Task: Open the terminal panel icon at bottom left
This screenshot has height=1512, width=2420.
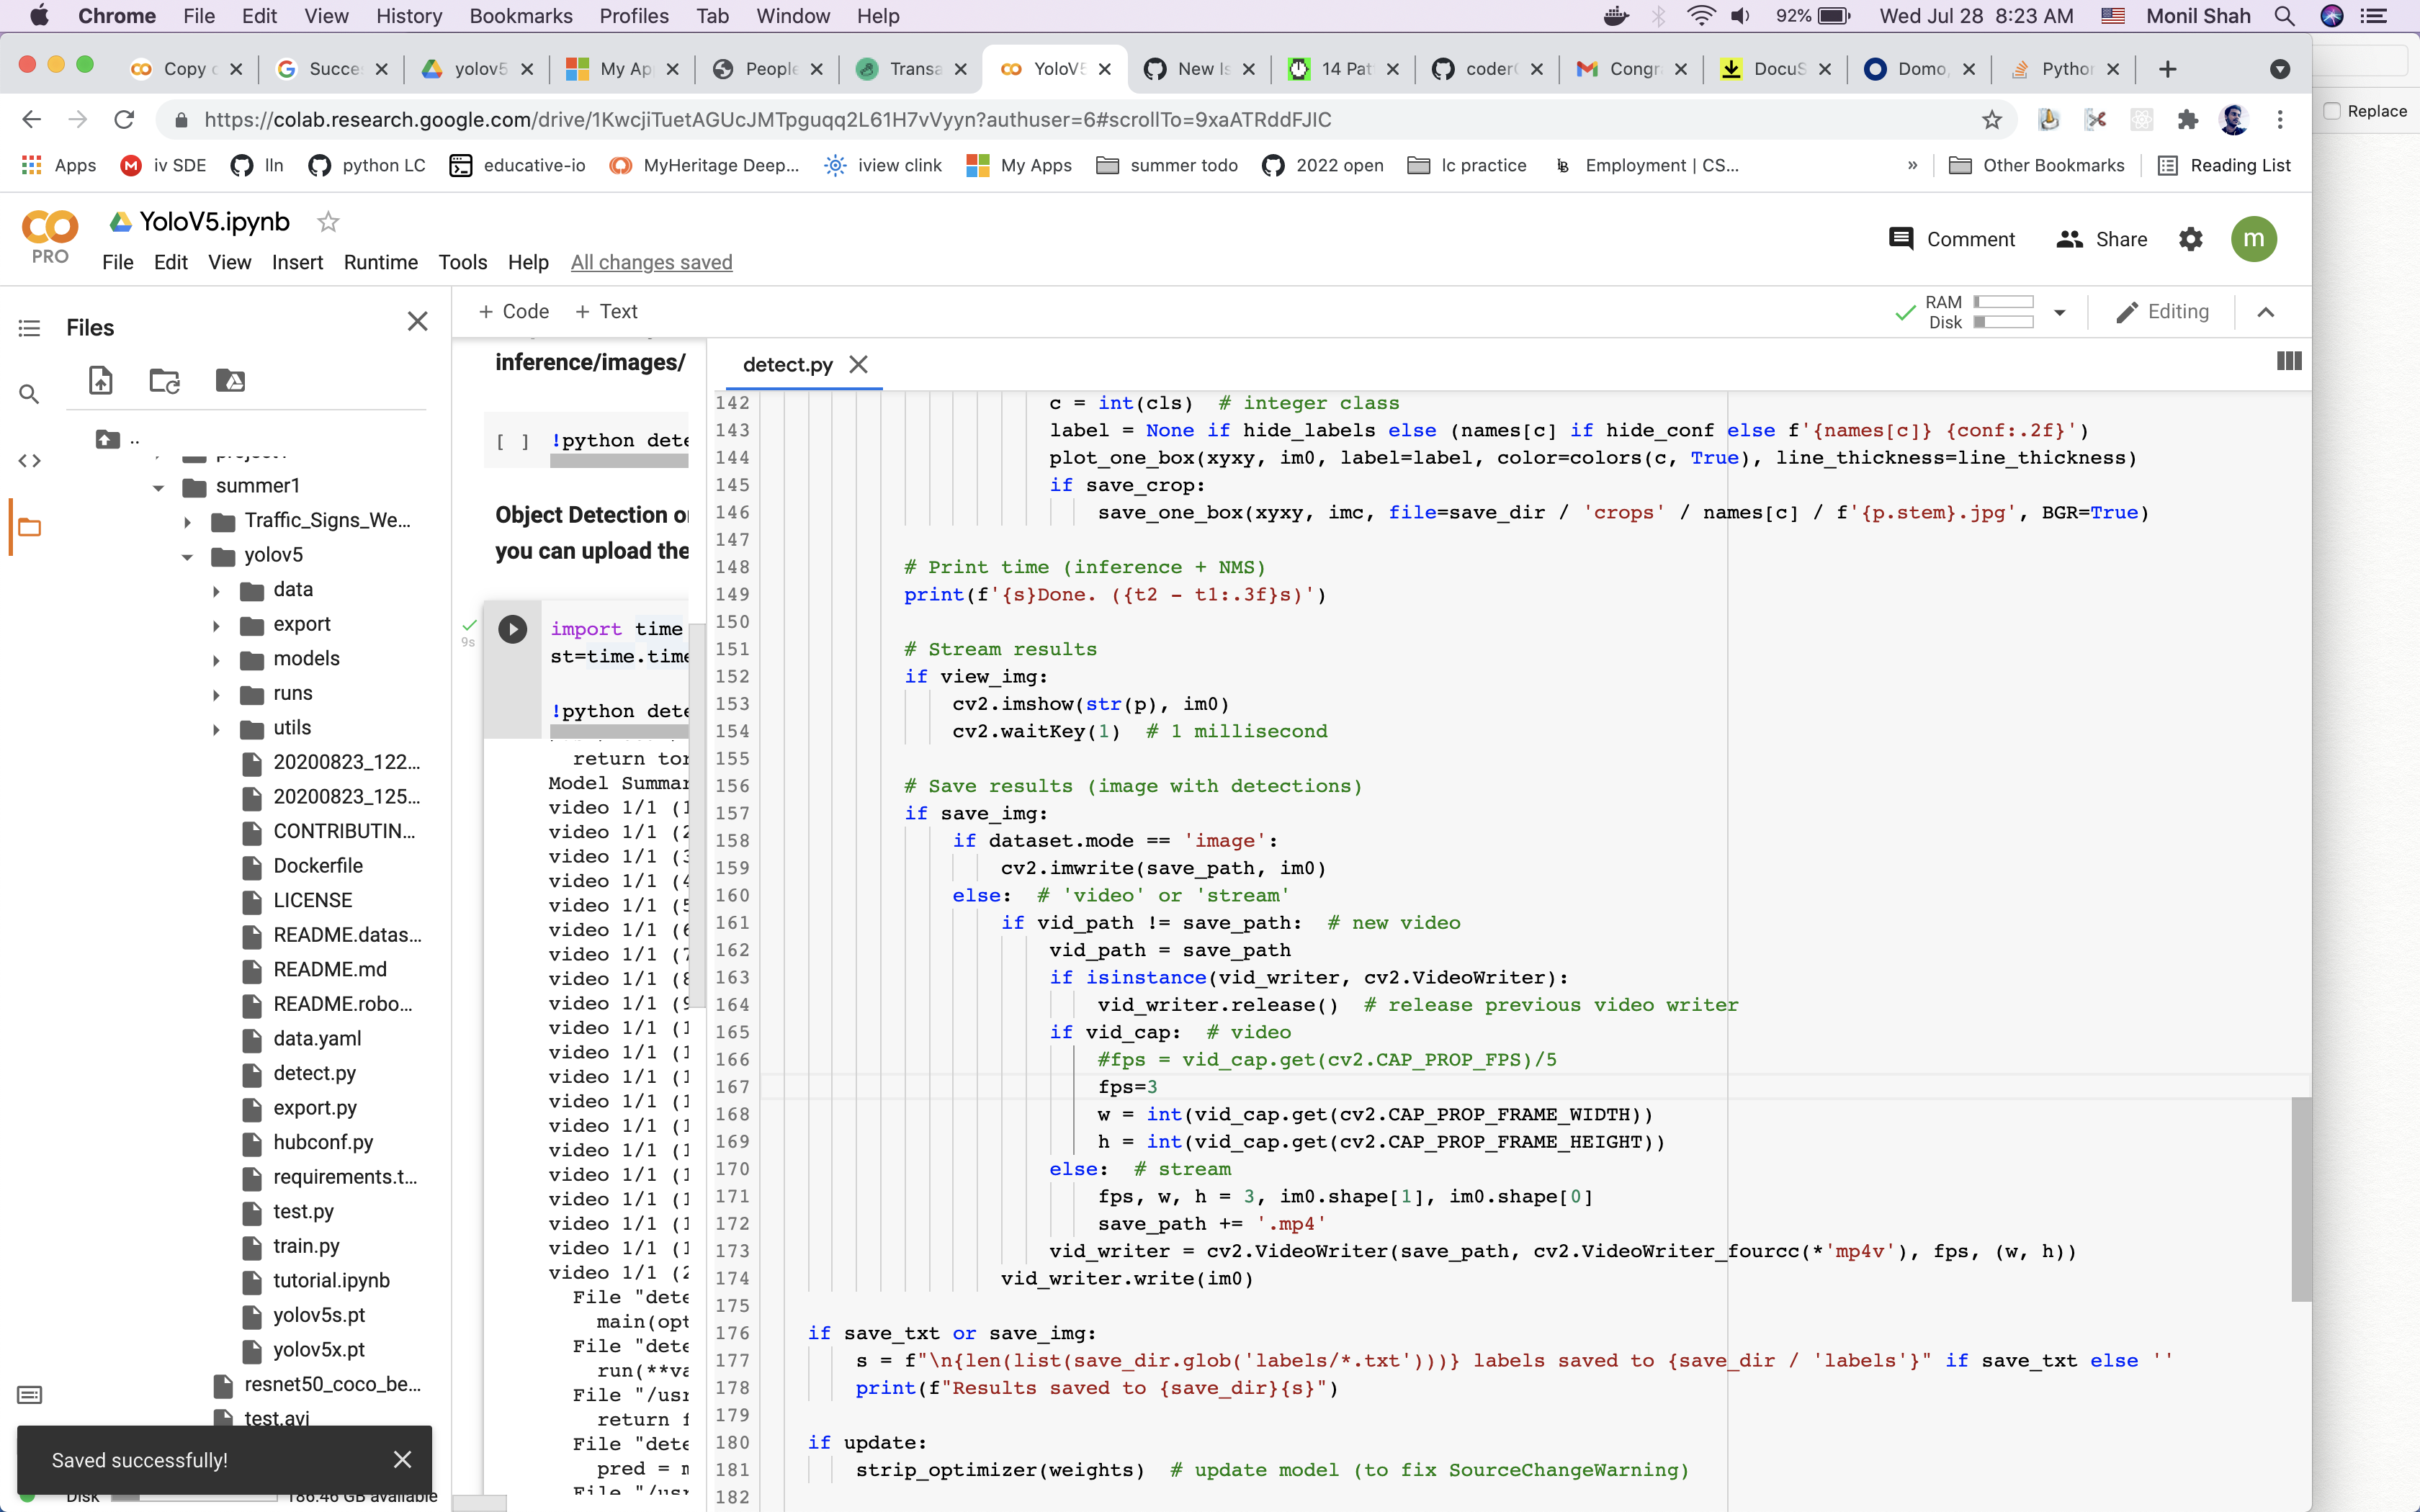Action: [29, 1395]
